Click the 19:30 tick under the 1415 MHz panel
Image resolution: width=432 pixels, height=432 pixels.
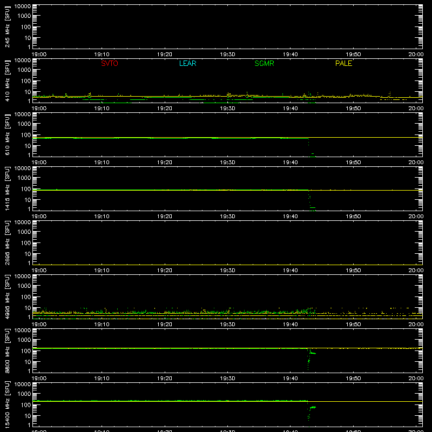227,217
